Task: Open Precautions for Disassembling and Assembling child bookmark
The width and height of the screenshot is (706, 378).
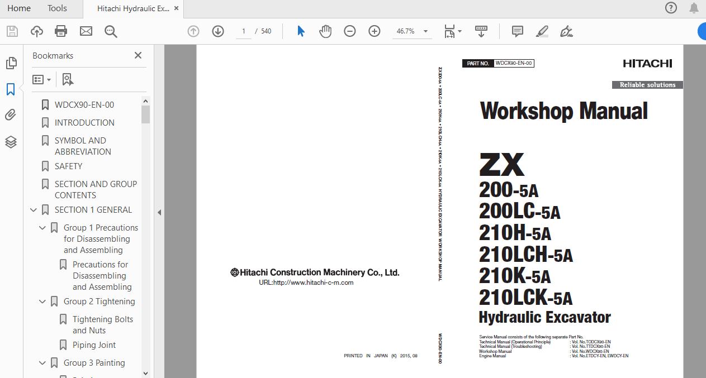Action: (x=102, y=275)
